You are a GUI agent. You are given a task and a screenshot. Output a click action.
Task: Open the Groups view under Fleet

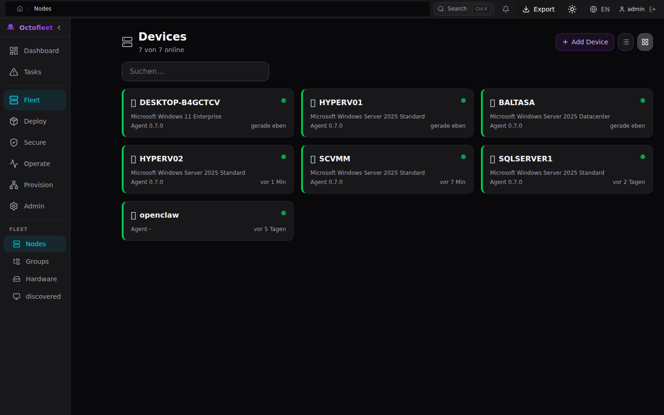tap(36, 261)
